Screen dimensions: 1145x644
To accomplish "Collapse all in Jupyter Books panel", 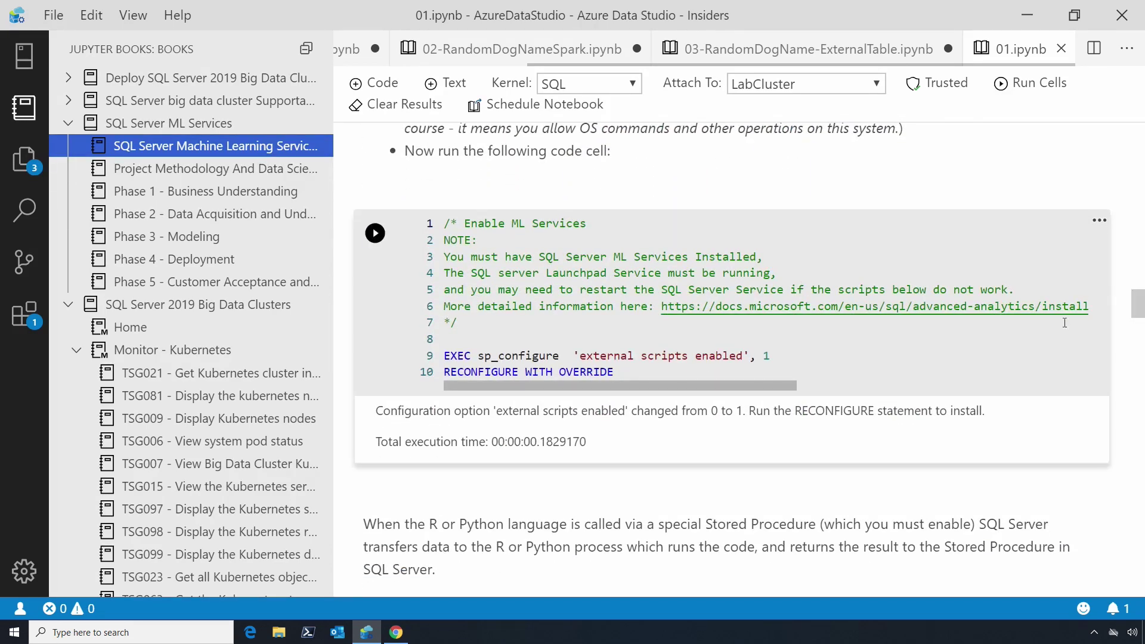I will [x=306, y=49].
